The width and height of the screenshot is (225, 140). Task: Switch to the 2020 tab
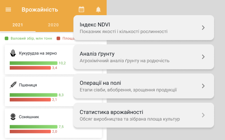(x=53, y=25)
